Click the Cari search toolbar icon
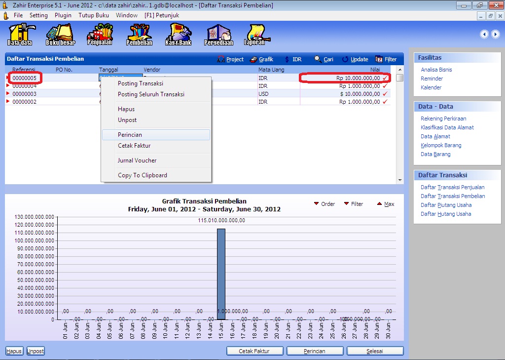The image size is (505, 360). click(318, 59)
